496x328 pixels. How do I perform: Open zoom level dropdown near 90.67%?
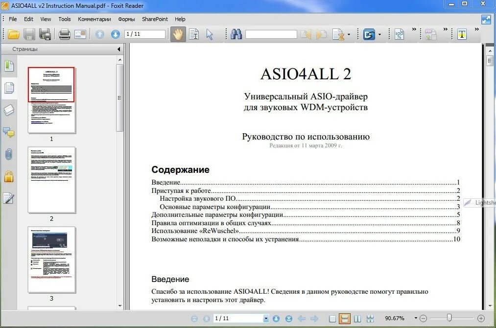pos(416,318)
